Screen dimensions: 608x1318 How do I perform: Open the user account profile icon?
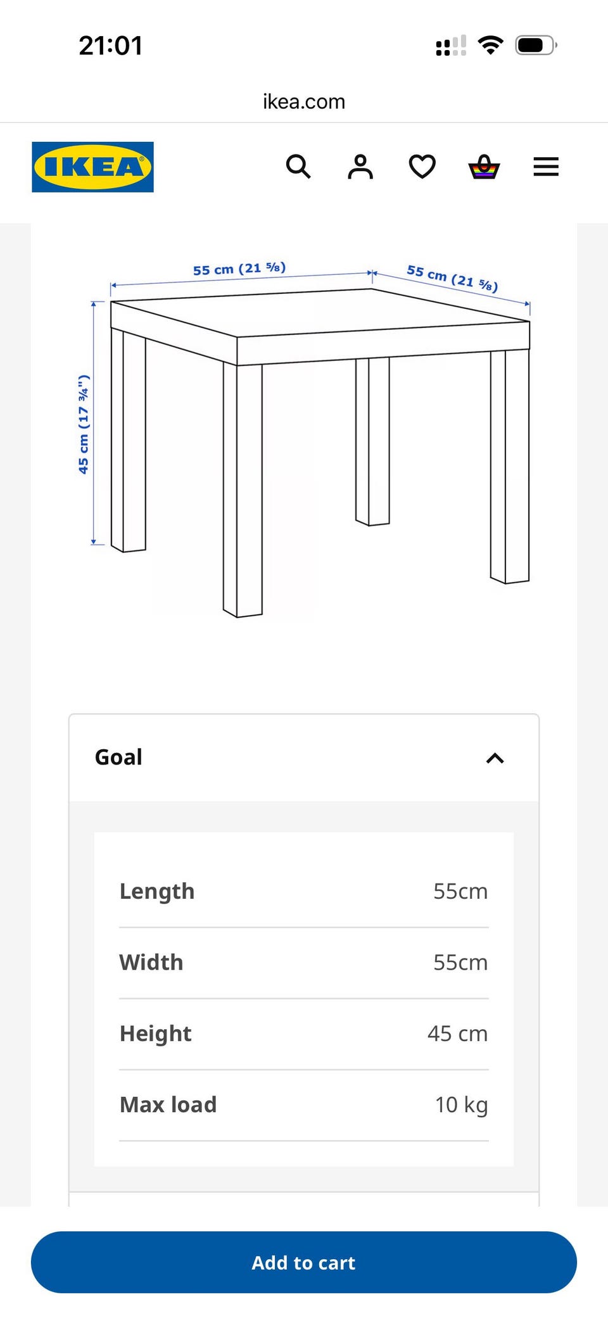pos(360,167)
